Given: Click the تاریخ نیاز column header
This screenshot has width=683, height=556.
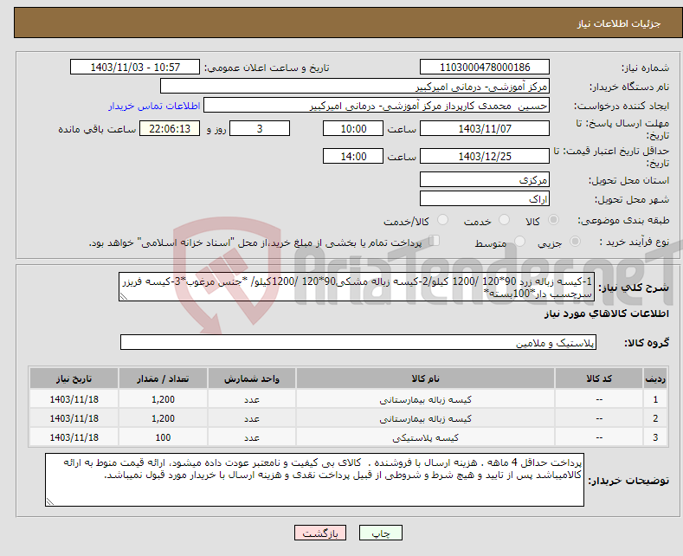Looking at the screenshot, I should click(x=74, y=378).
